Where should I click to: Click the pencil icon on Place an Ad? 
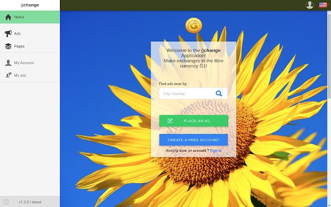(170, 121)
